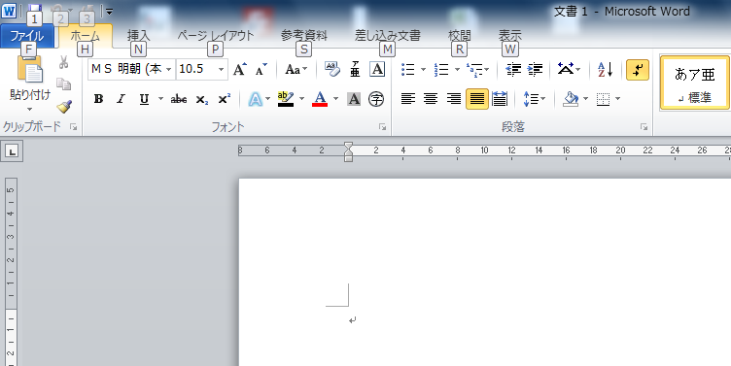Open the 参考資料 tab
This screenshot has width=731, height=366.
pyautogui.click(x=304, y=36)
